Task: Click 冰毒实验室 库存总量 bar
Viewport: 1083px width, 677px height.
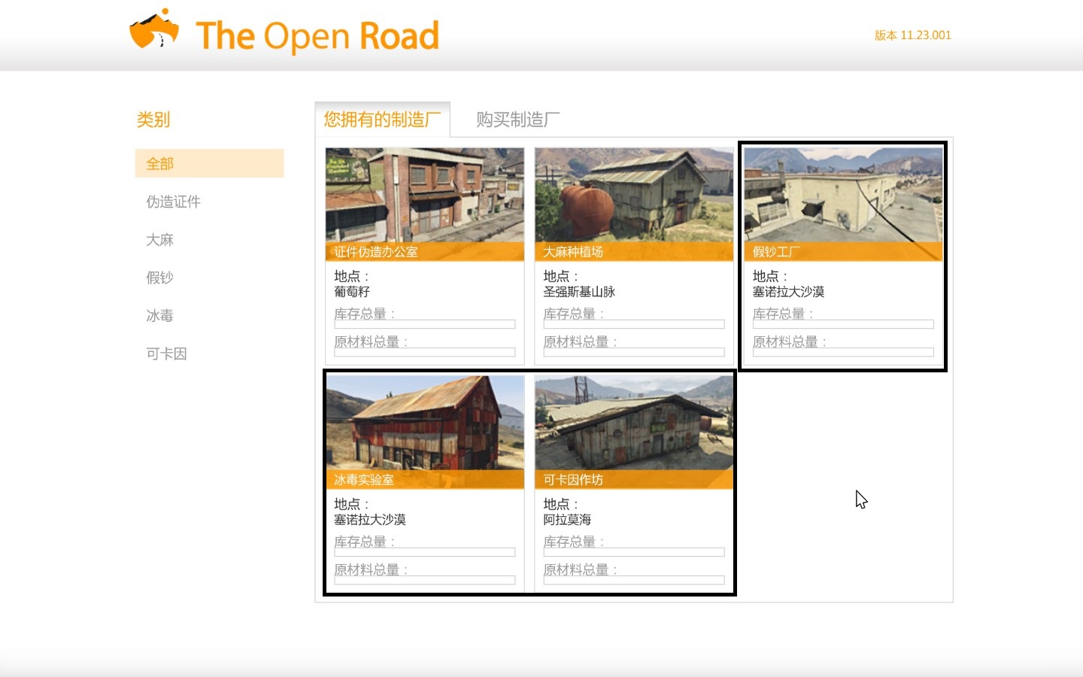Action: [x=425, y=552]
